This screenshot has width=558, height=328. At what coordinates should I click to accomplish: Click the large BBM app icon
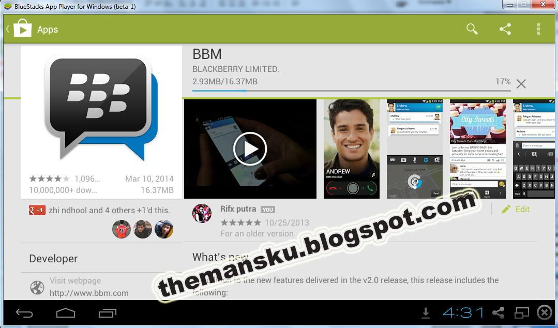(101, 108)
